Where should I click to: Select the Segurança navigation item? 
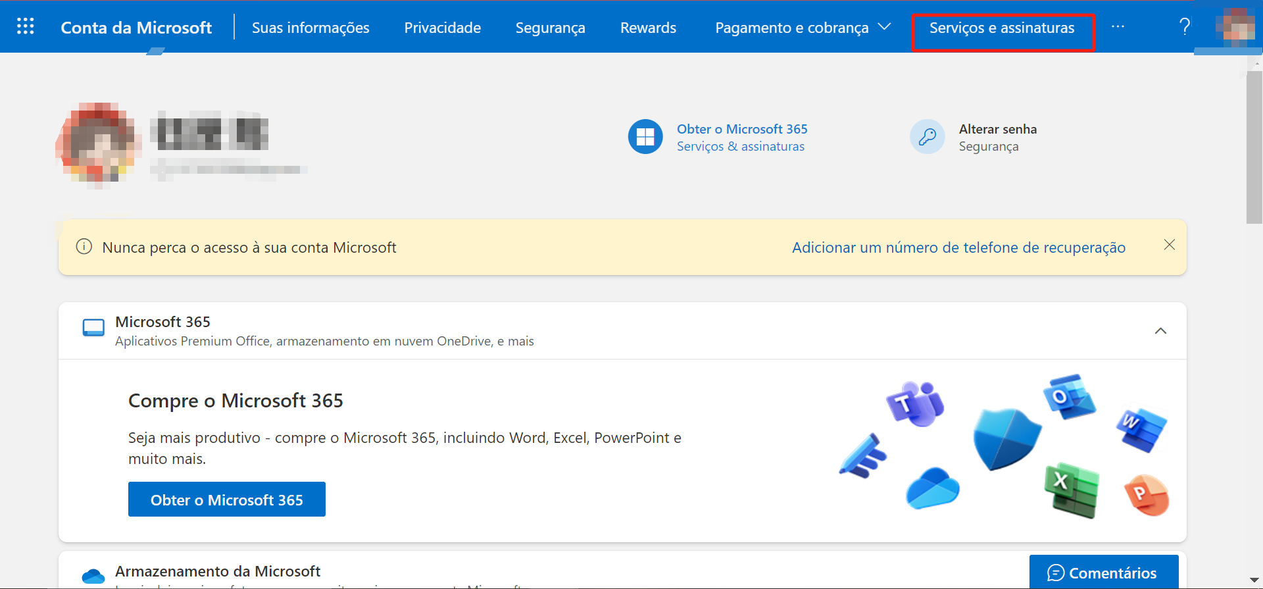coord(550,28)
